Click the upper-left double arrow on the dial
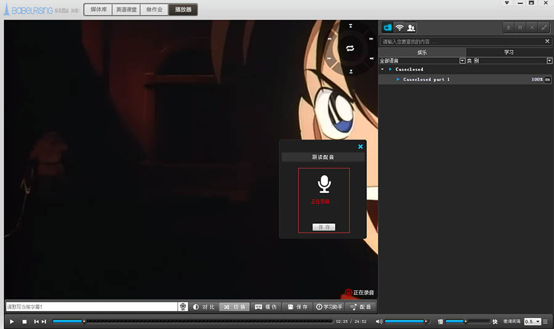 [329, 39]
